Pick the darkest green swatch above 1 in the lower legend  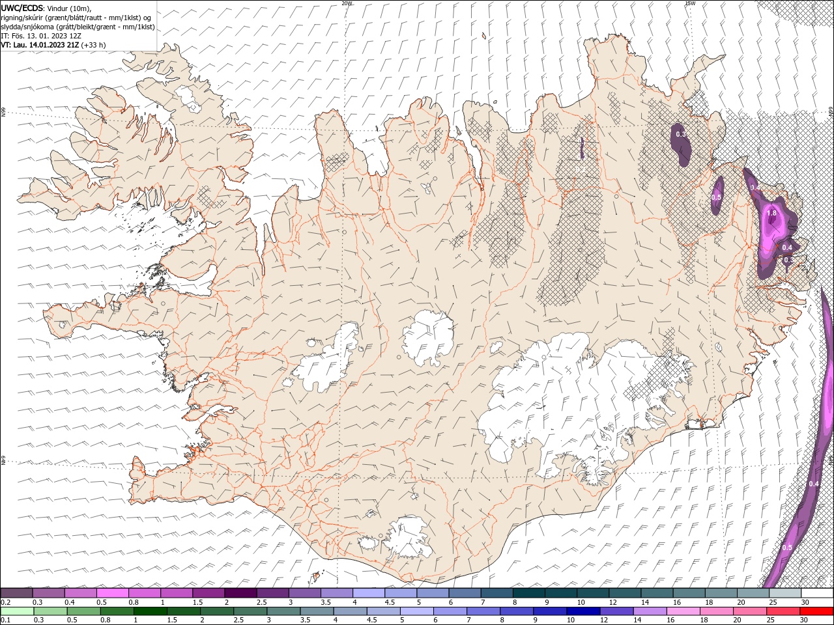pyautogui.click(x=151, y=611)
